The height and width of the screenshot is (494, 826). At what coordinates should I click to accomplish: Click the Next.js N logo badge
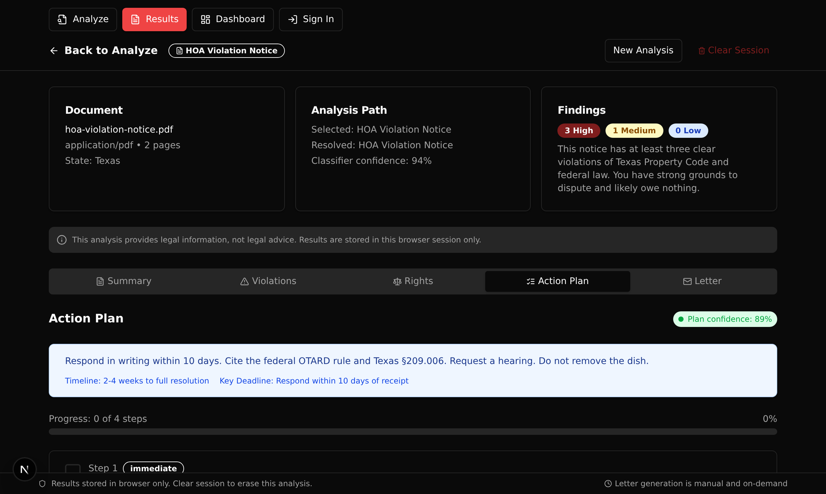(24, 469)
